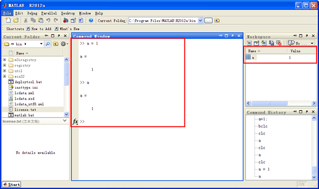
Task: Create new variable in Workspace
Action: (x=249, y=43)
